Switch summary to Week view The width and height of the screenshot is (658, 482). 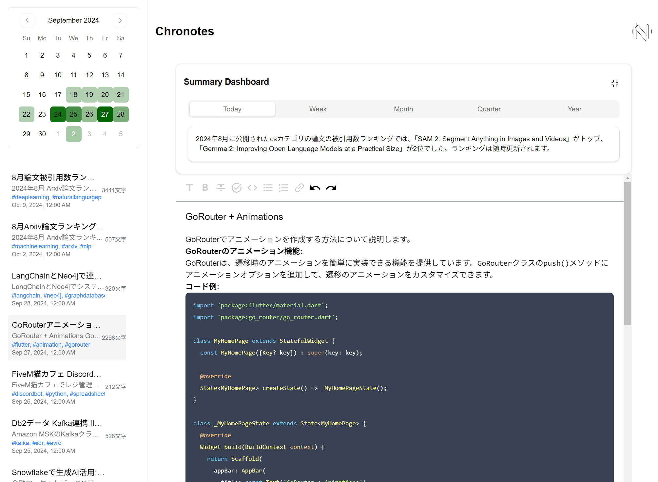[318, 109]
